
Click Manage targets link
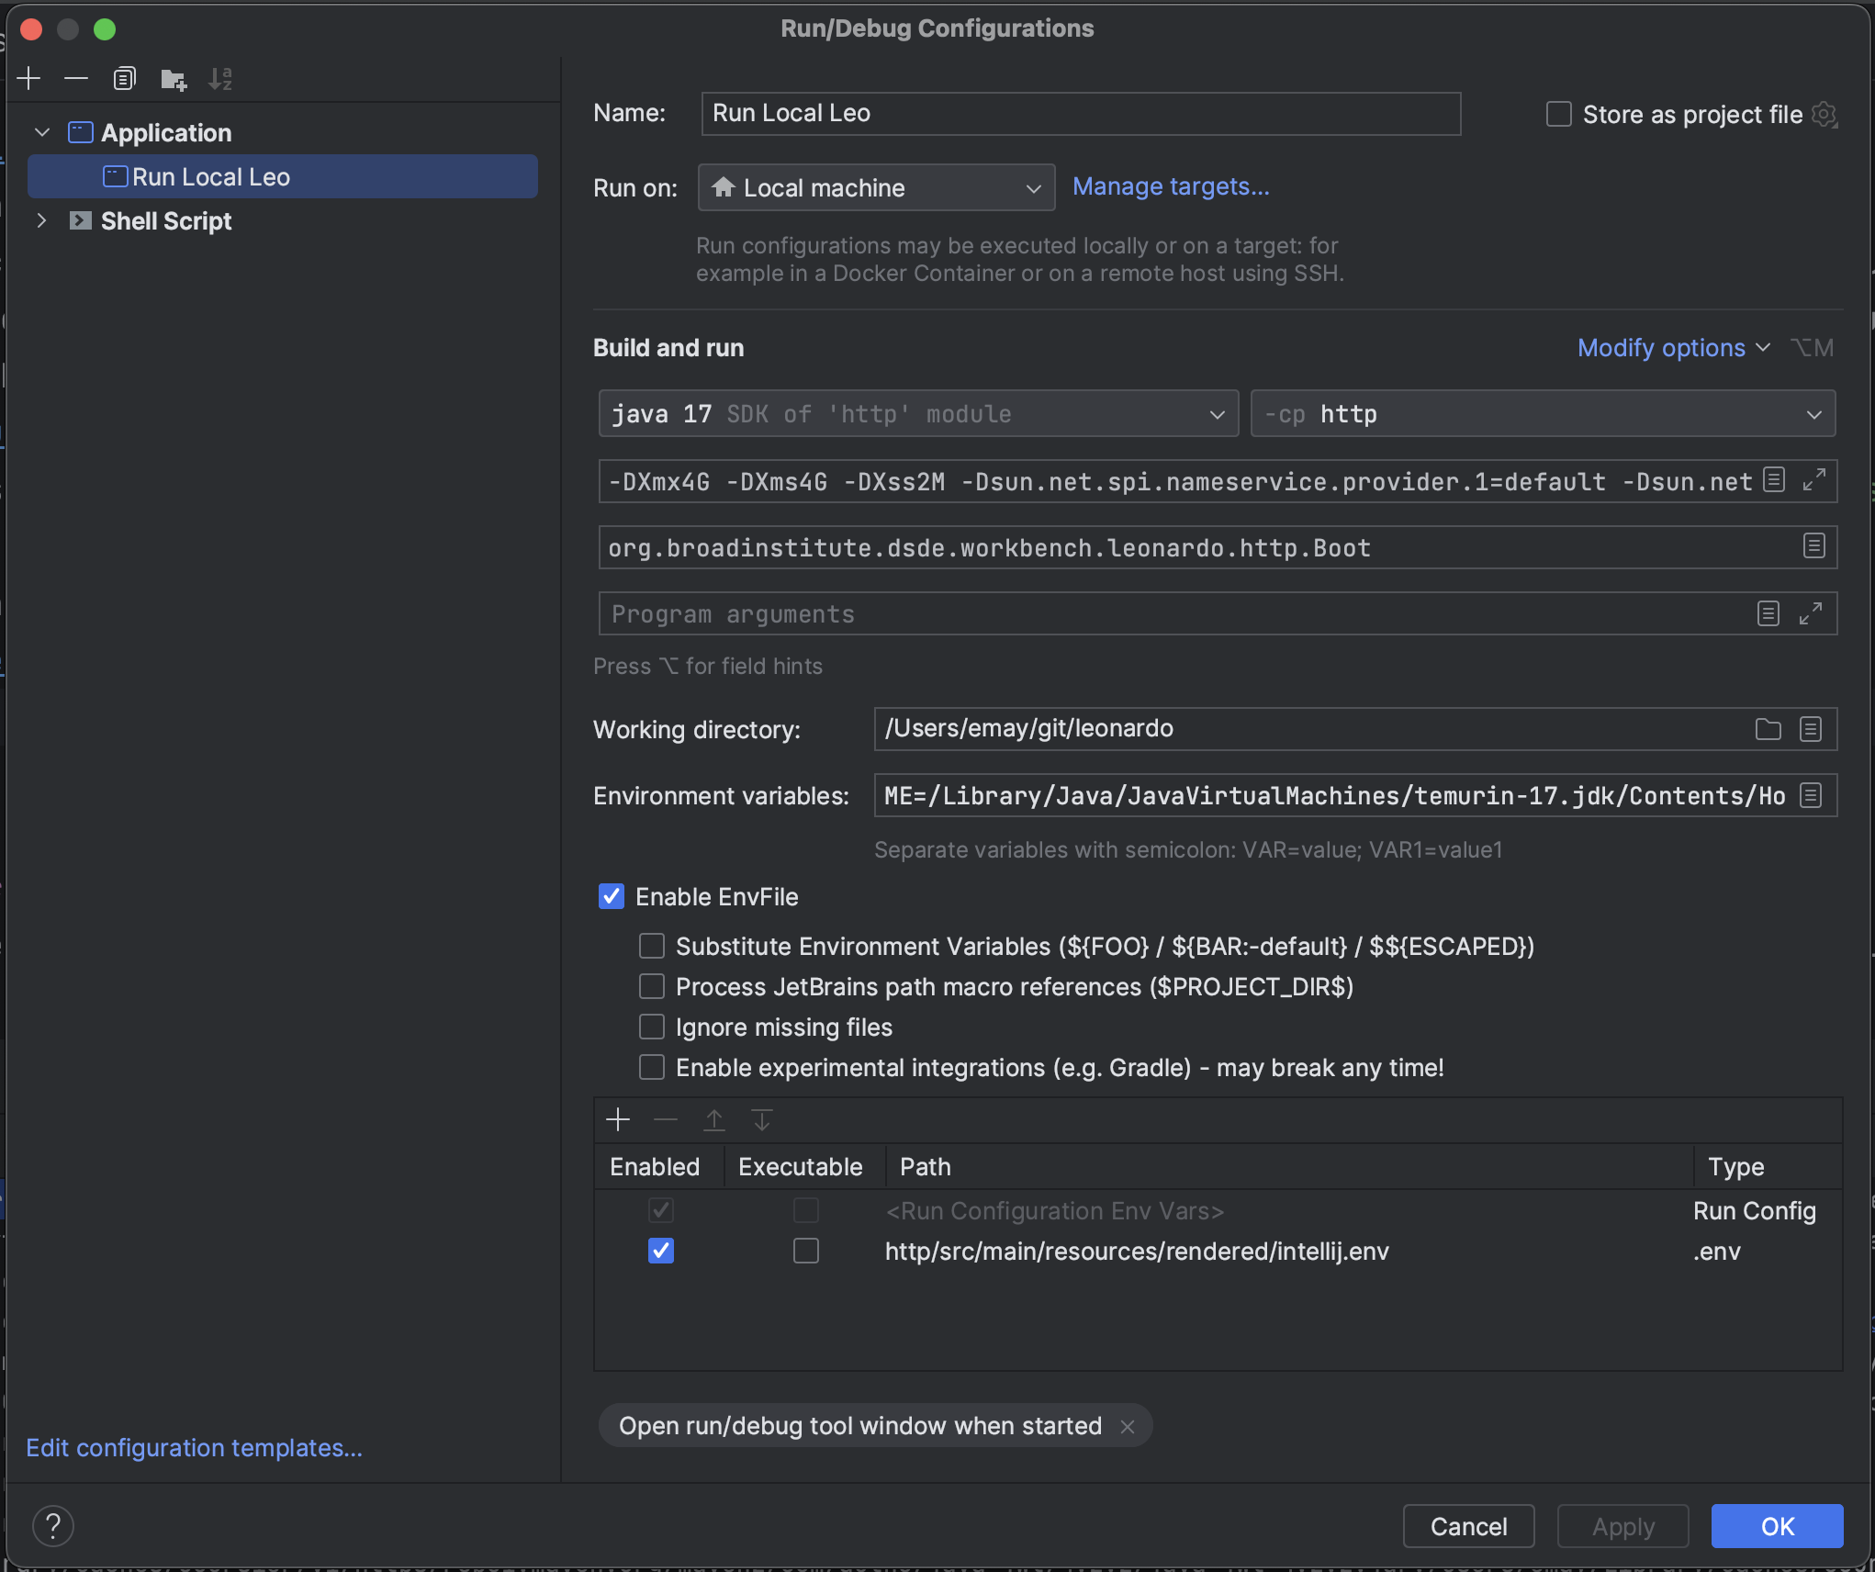pyautogui.click(x=1172, y=185)
